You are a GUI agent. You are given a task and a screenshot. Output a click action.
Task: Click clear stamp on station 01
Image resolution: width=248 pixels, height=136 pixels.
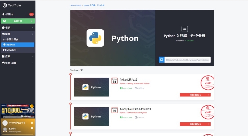[208, 83]
